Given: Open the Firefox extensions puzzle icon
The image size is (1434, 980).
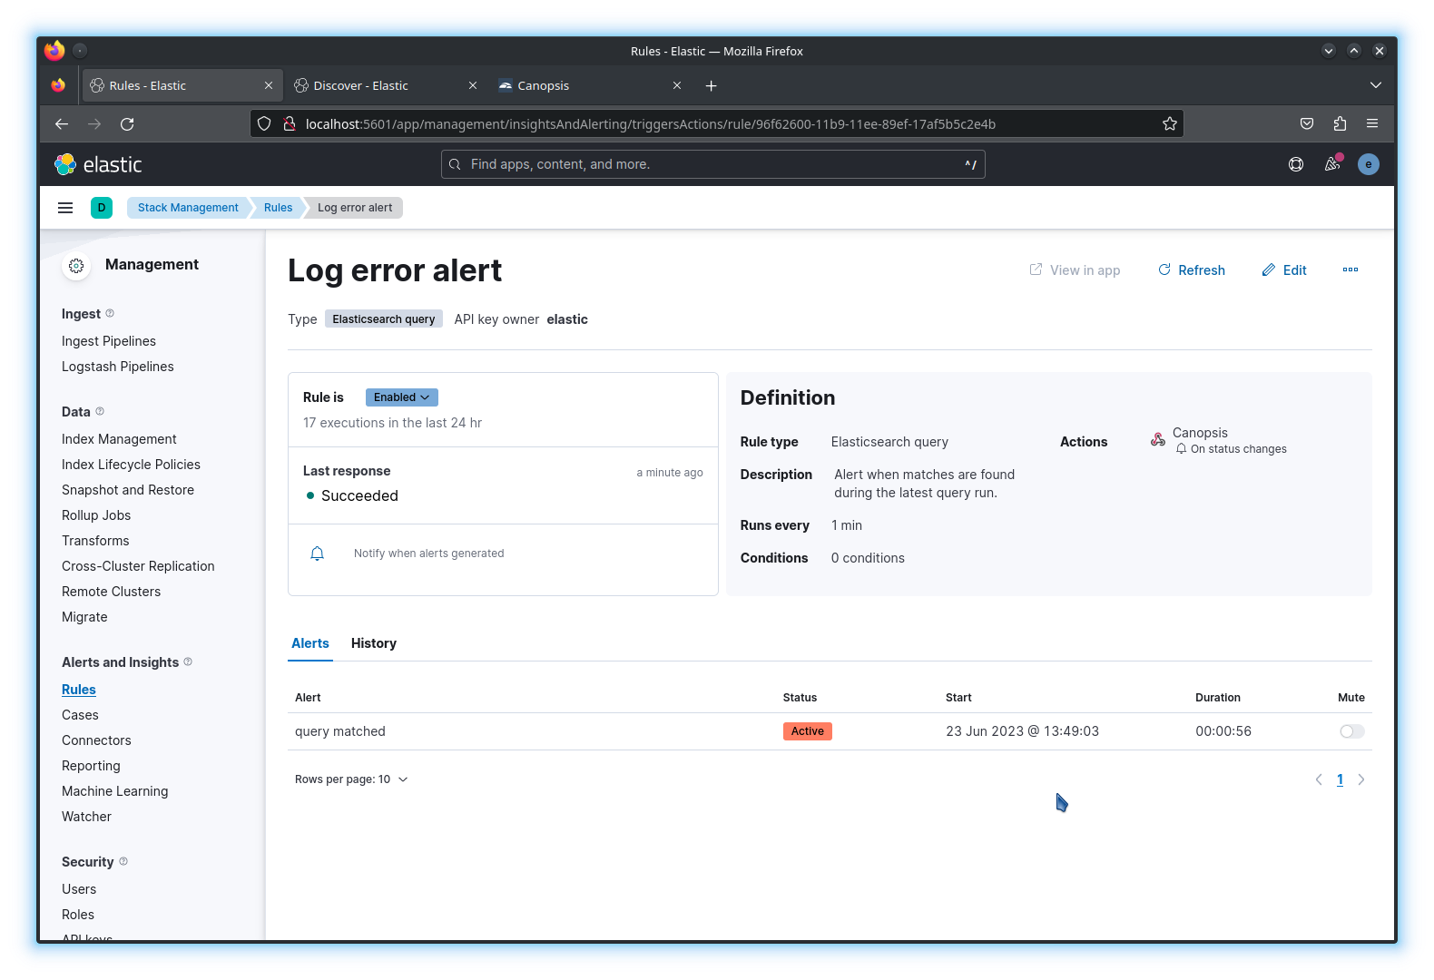Looking at the screenshot, I should point(1340,124).
